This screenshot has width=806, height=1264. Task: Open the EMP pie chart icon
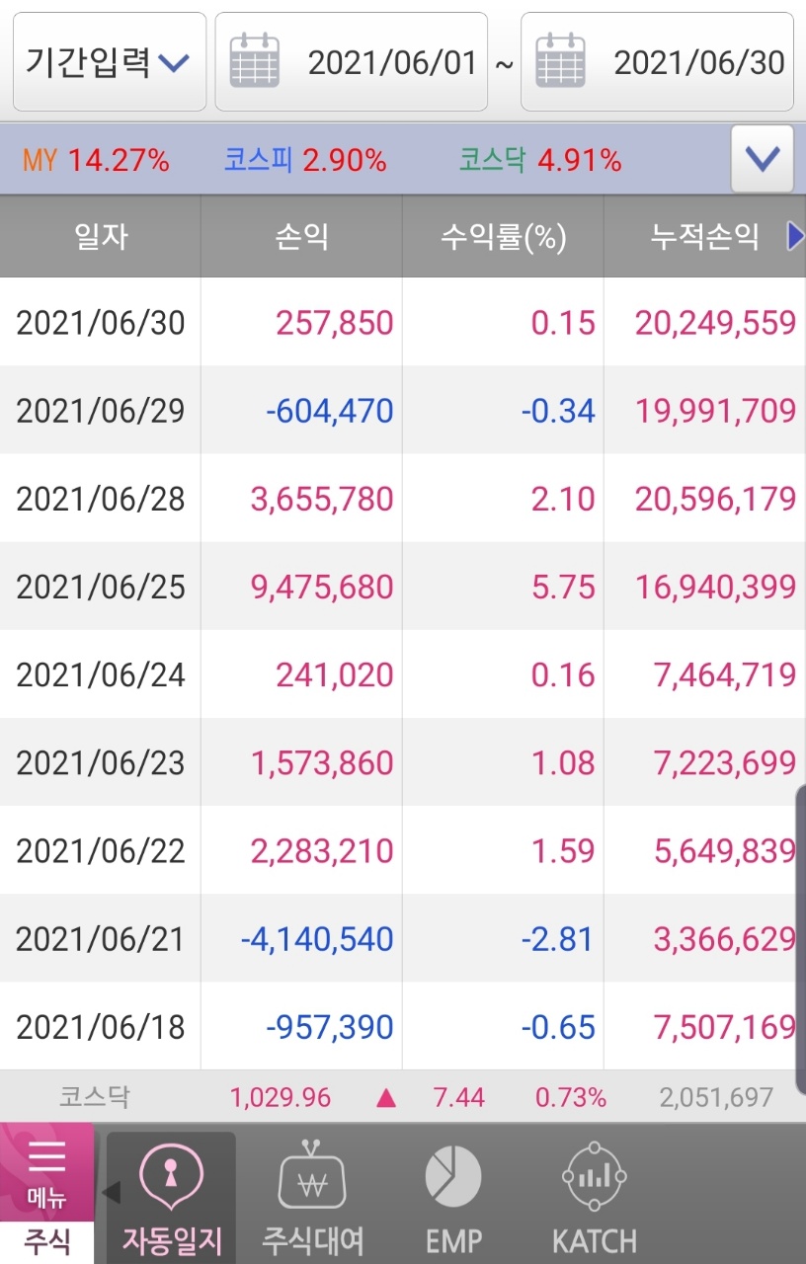click(453, 1176)
